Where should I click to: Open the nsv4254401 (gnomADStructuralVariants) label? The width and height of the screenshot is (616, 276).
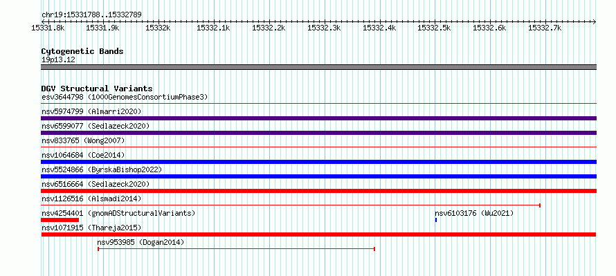(x=118, y=213)
